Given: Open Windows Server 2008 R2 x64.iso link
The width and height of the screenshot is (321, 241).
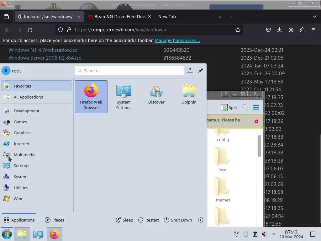Looking at the screenshot, I should (45, 58).
